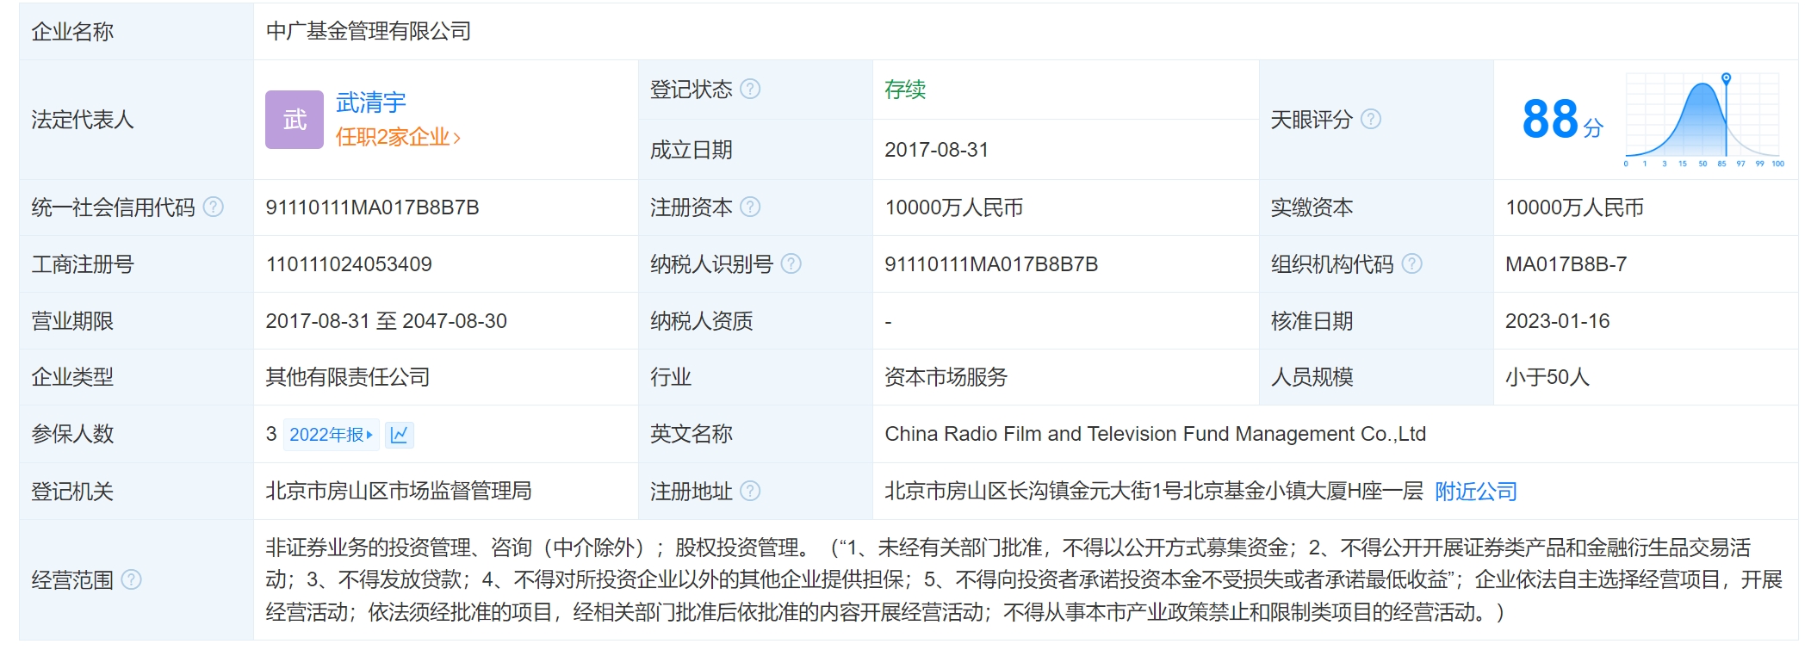Click help icon beside 注册地址

coord(751,491)
